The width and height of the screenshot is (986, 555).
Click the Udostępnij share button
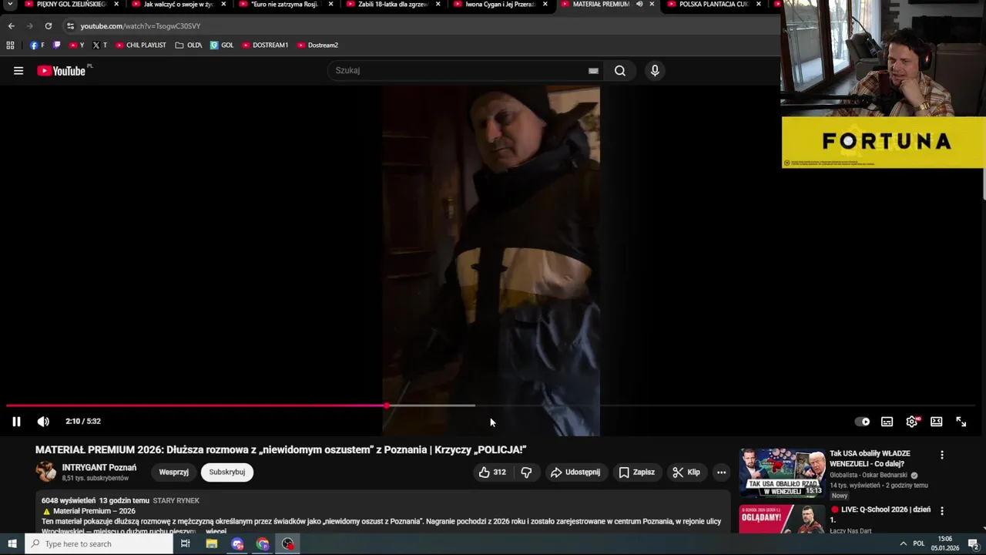(x=575, y=473)
